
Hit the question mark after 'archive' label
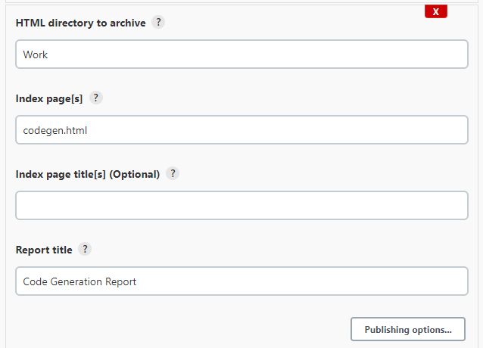[x=158, y=23]
